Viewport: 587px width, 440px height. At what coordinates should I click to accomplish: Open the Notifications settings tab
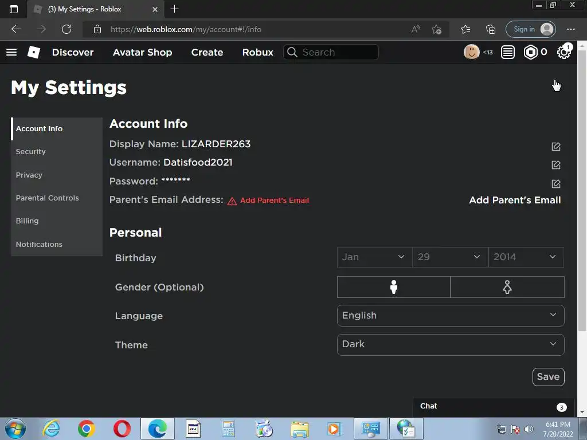pyautogui.click(x=57, y=244)
